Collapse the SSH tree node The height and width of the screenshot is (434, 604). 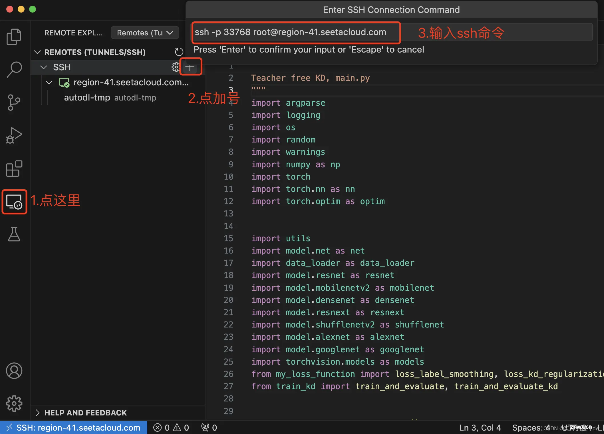(43, 67)
